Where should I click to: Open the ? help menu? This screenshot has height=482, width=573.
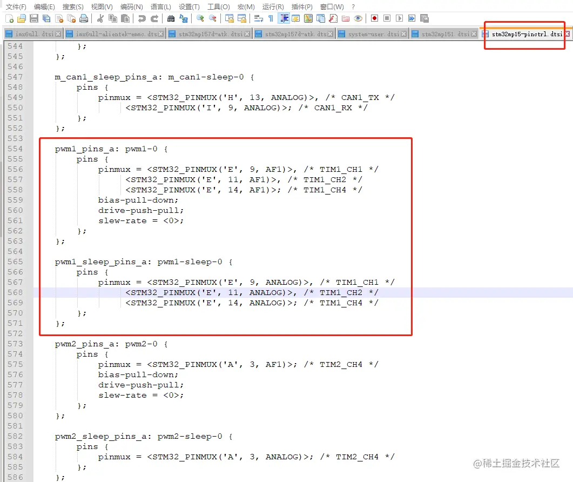point(353,6)
